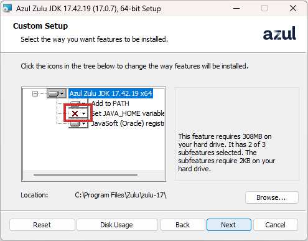Image resolution: width=308 pixels, height=241 pixels.
Task: Select the Azul Zulu JDK 17.42.19 x64 item
Action: [111, 93]
